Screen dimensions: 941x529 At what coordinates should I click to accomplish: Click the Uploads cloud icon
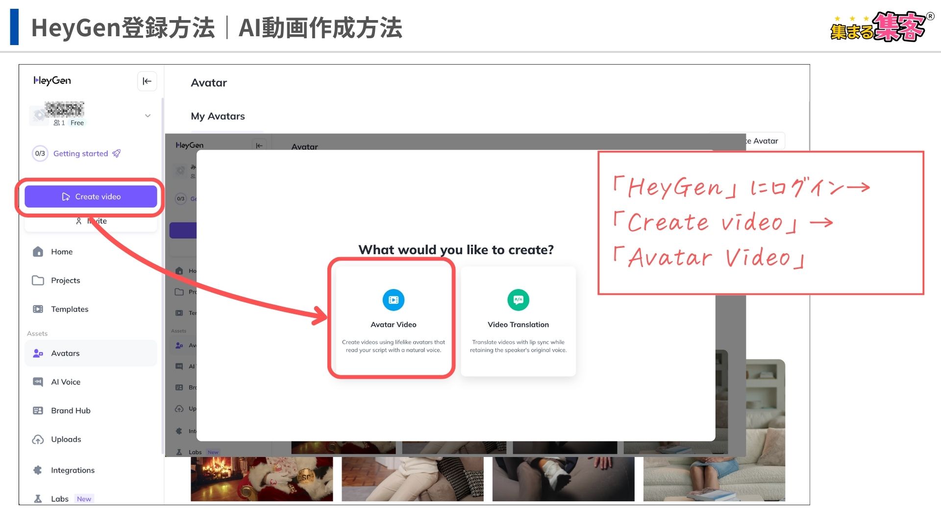[38, 439]
